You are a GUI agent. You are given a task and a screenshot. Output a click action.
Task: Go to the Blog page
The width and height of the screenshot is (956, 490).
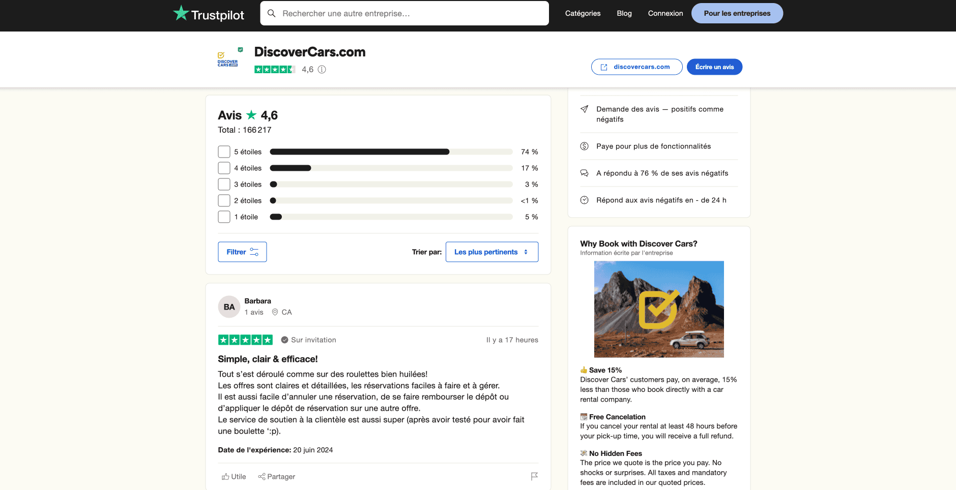coord(624,13)
